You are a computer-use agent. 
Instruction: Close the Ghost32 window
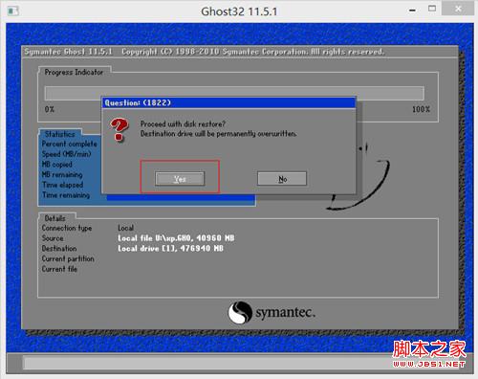pyautogui.click(x=458, y=9)
